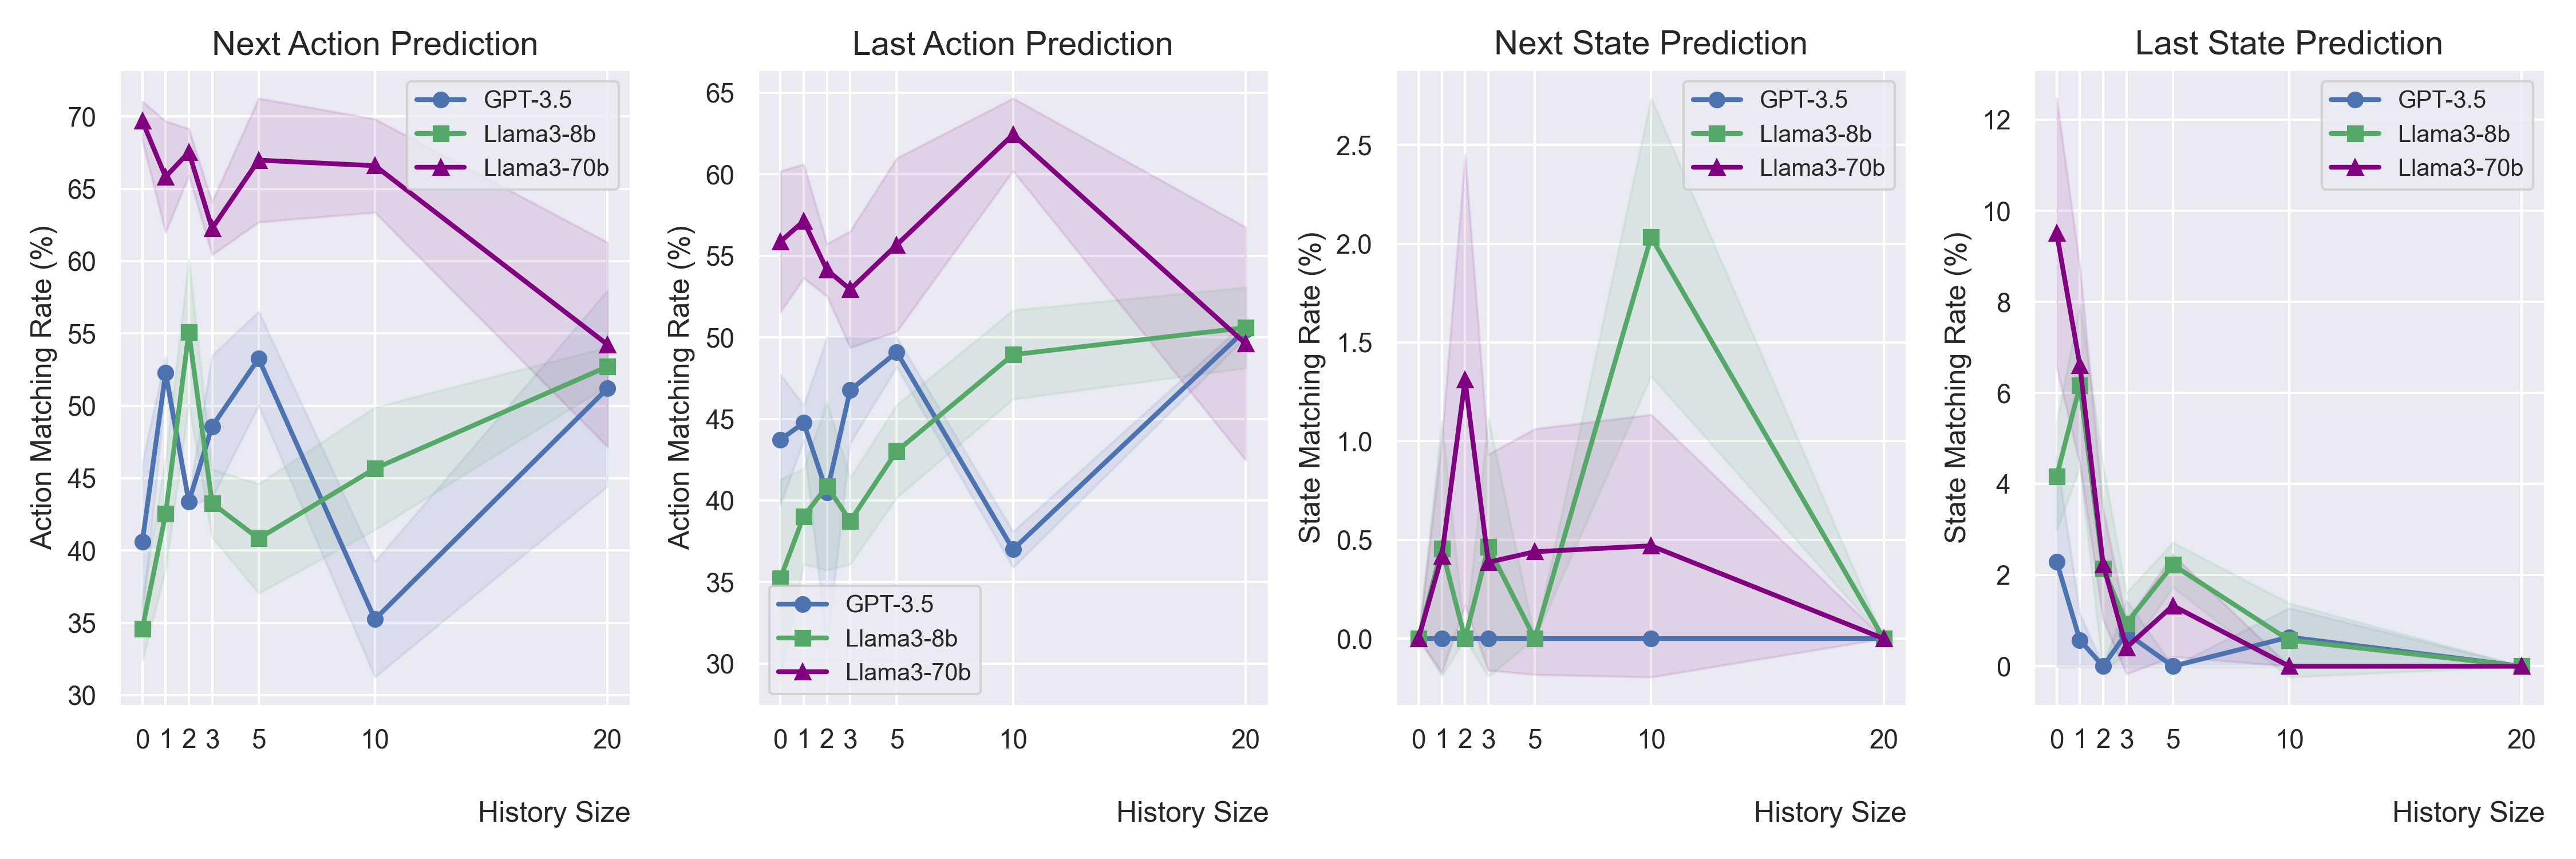Click the "Next State Prediction" chart title
This screenshot has height=859, width=2576.
[x=1650, y=44]
